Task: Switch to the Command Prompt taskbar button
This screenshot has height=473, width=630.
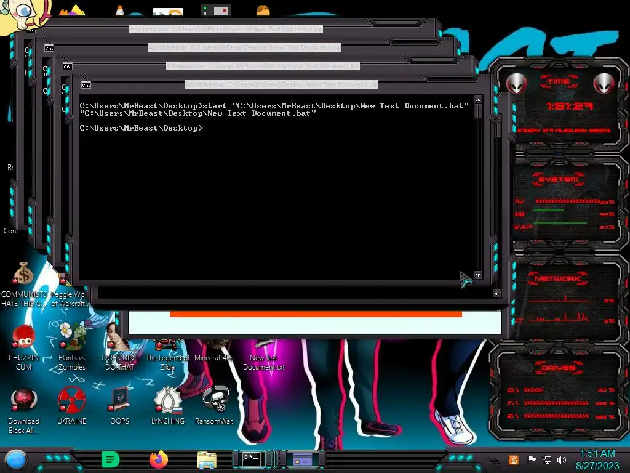Action: point(253,459)
